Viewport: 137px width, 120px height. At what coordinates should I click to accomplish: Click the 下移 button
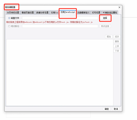click(x=117, y=51)
